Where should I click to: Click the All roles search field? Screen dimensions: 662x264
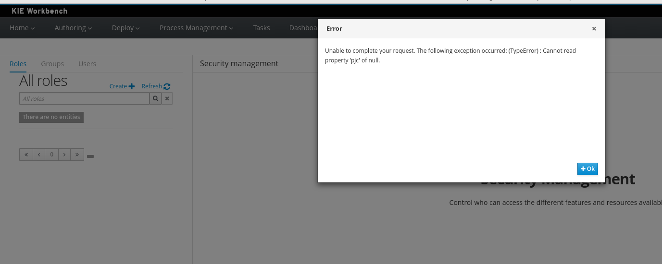pos(84,98)
